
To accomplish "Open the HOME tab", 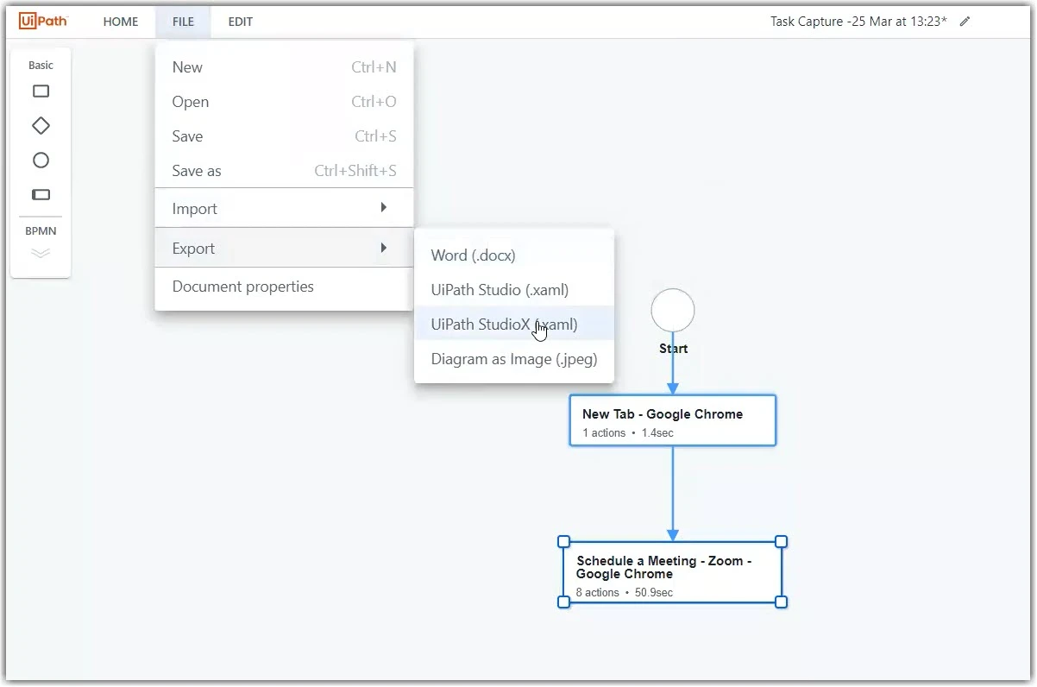I will (121, 22).
